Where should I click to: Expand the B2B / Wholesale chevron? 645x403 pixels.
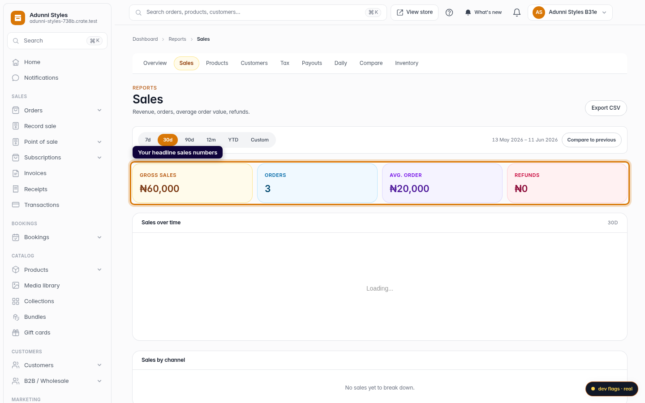tap(99, 381)
